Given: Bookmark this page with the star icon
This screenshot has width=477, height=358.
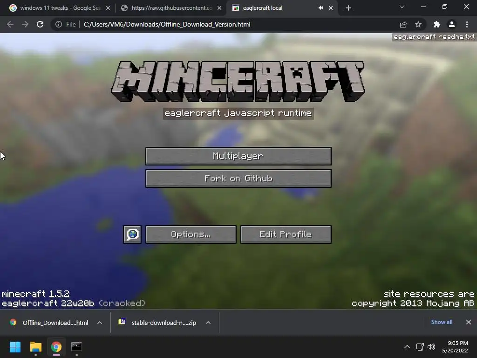Looking at the screenshot, I should pos(418,24).
